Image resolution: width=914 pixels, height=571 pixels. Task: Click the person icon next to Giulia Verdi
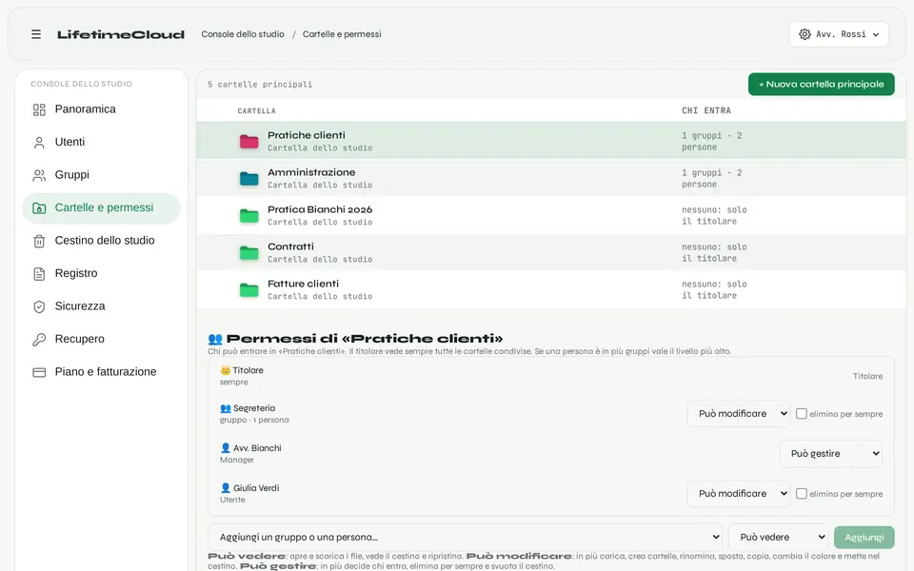click(226, 487)
